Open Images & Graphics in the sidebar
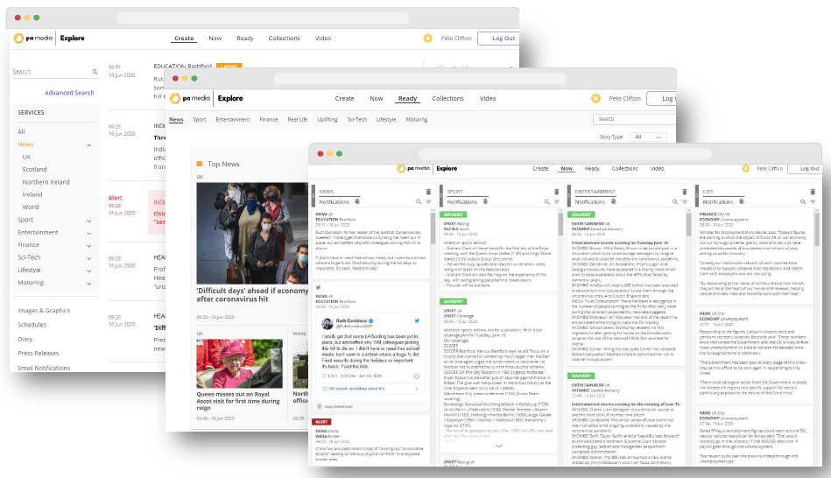 (x=44, y=311)
